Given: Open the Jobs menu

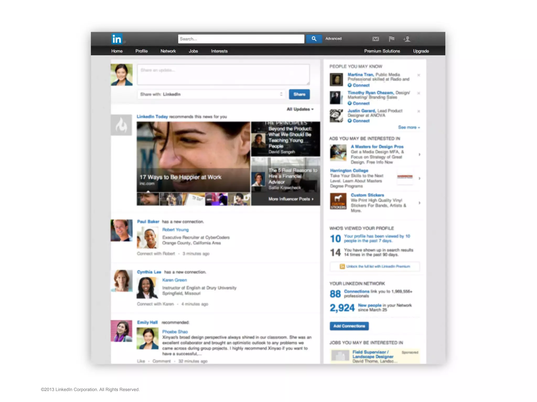Looking at the screenshot, I should (x=193, y=51).
